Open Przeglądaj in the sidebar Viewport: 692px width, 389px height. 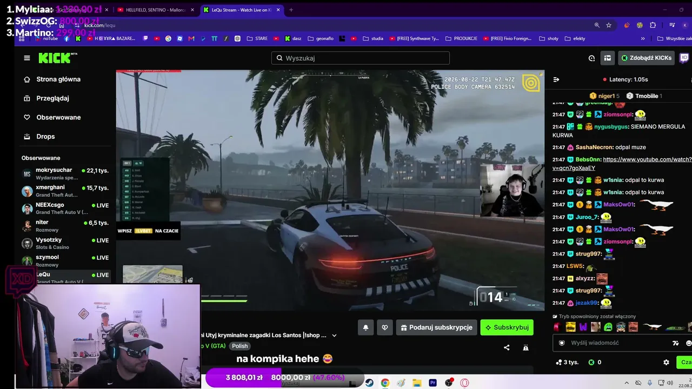(x=52, y=98)
